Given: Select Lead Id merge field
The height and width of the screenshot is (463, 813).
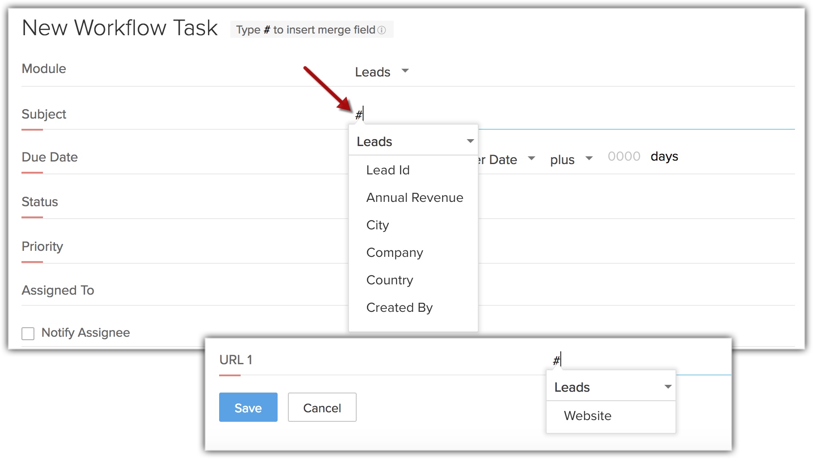Looking at the screenshot, I should pos(388,170).
